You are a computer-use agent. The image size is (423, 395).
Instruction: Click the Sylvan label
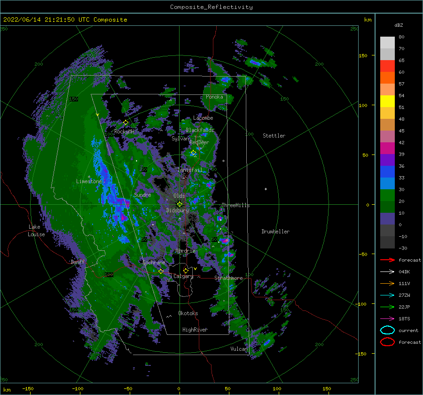pos(180,139)
